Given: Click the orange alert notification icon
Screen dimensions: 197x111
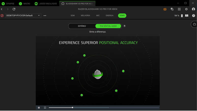Looking at the screenshot, I should click(x=165, y=9).
